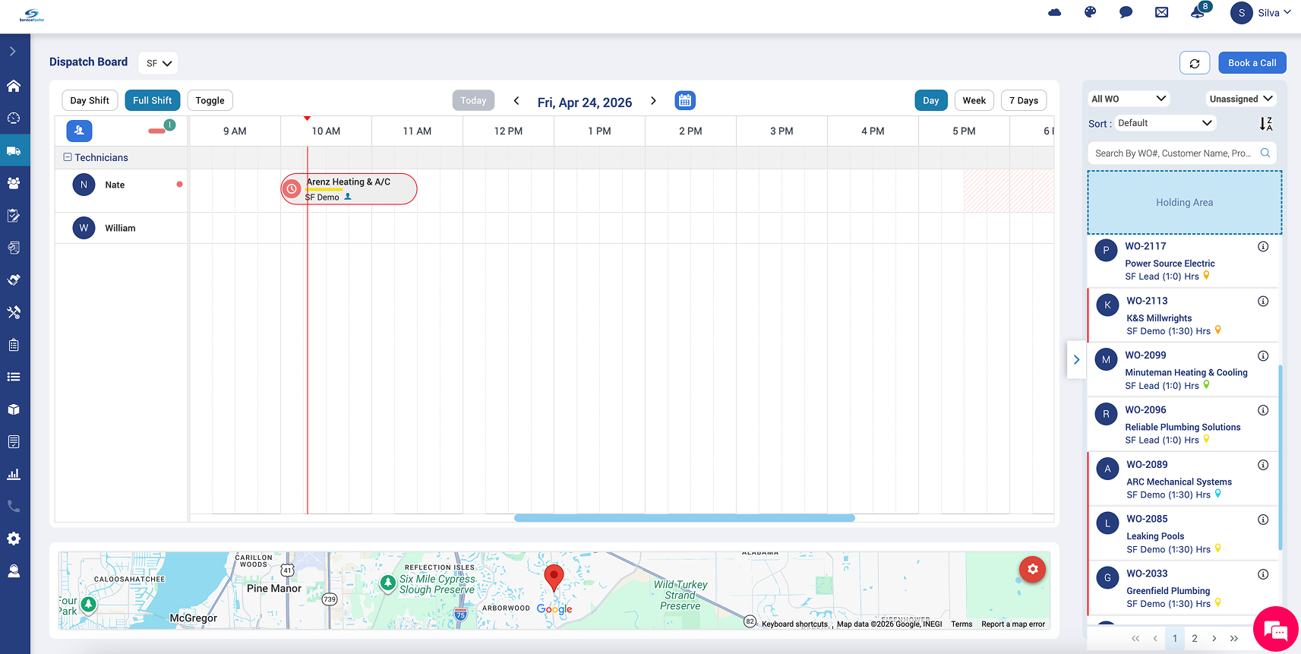
Task: Select Day Shift option
Action: pyautogui.click(x=90, y=100)
